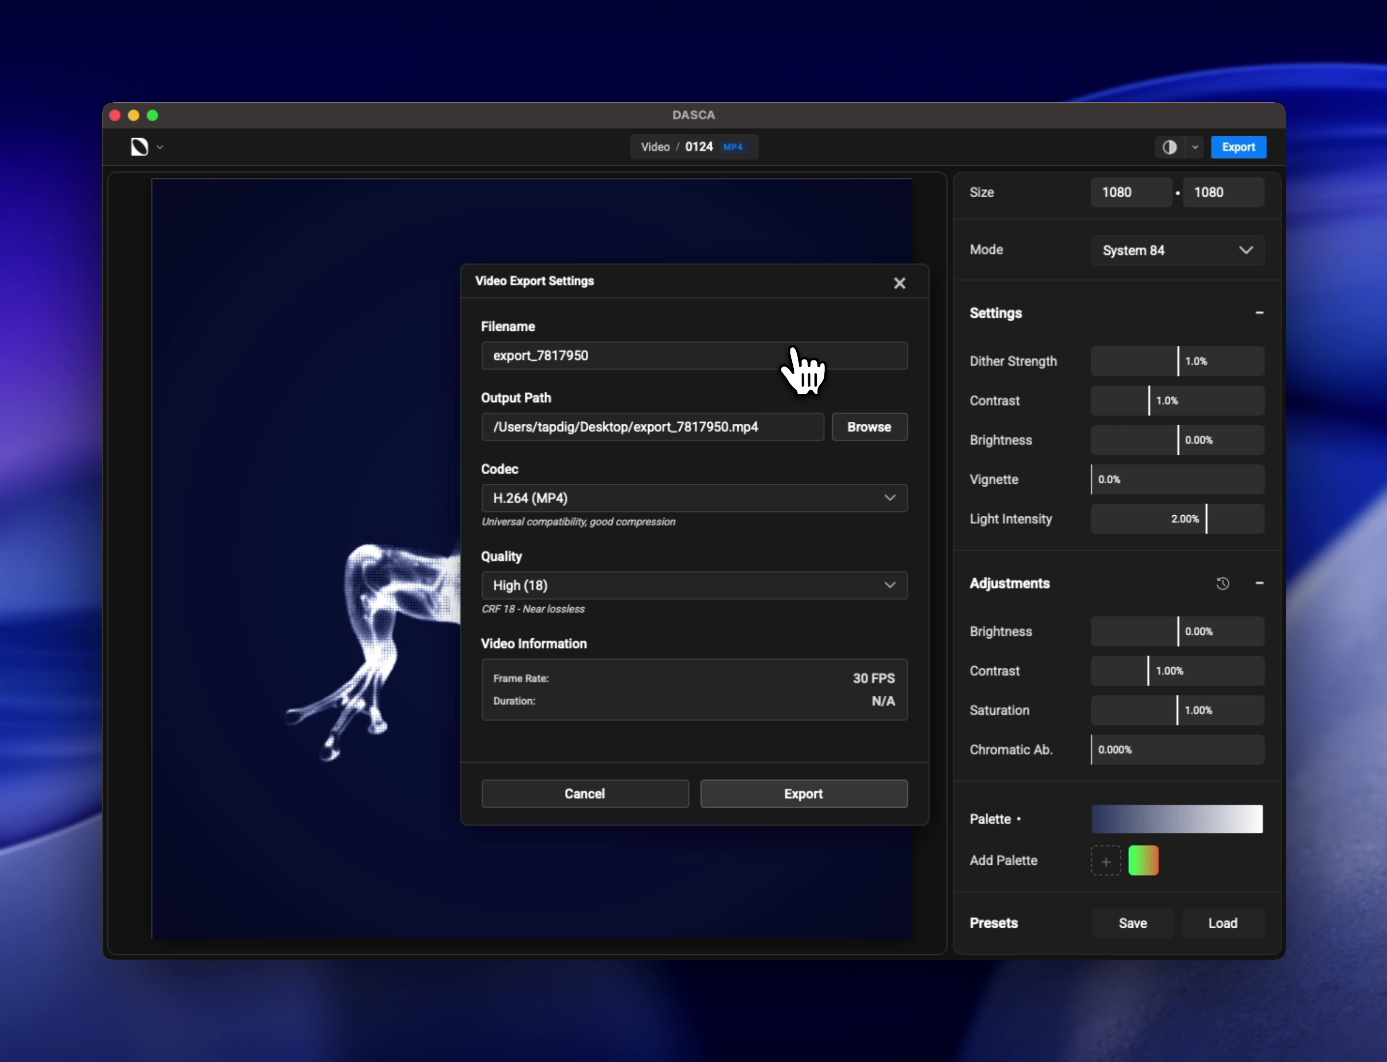This screenshot has width=1387, height=1062.
Task: Collapse the Adjustments section with the minus icon
Action: pos(1259,583)
